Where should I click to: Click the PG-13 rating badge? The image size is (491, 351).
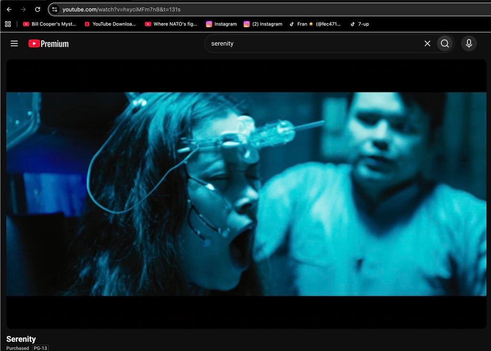(40, 348)
